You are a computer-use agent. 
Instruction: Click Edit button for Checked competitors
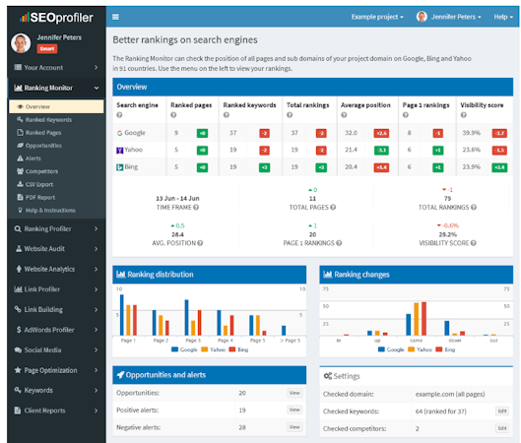502,428
